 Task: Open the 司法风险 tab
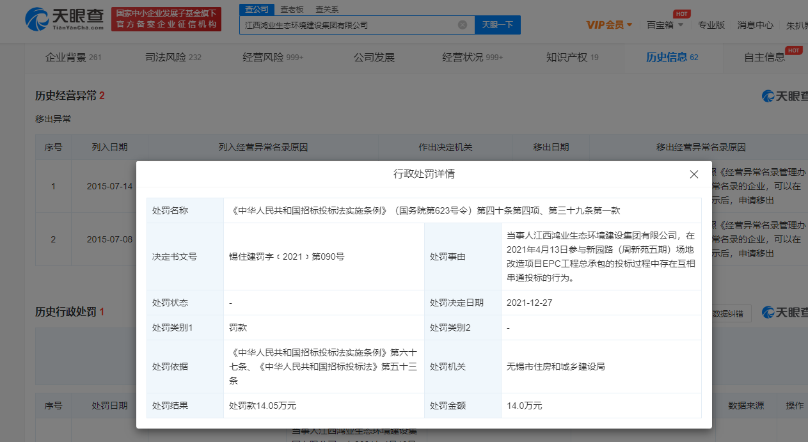(x=173, y=57)
